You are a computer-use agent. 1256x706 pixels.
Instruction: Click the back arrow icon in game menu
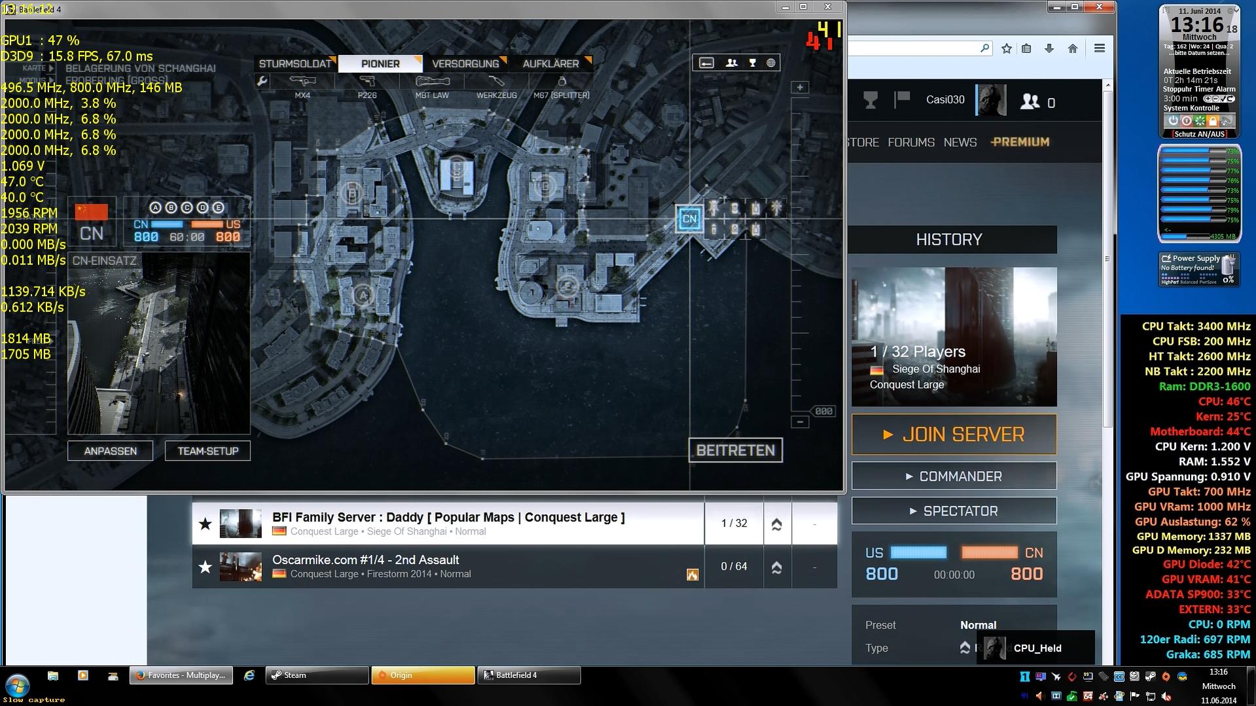coord(706,63)
